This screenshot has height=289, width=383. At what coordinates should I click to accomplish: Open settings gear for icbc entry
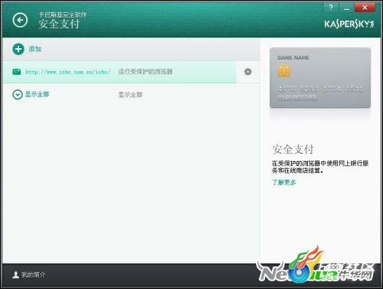click(247, 72)
